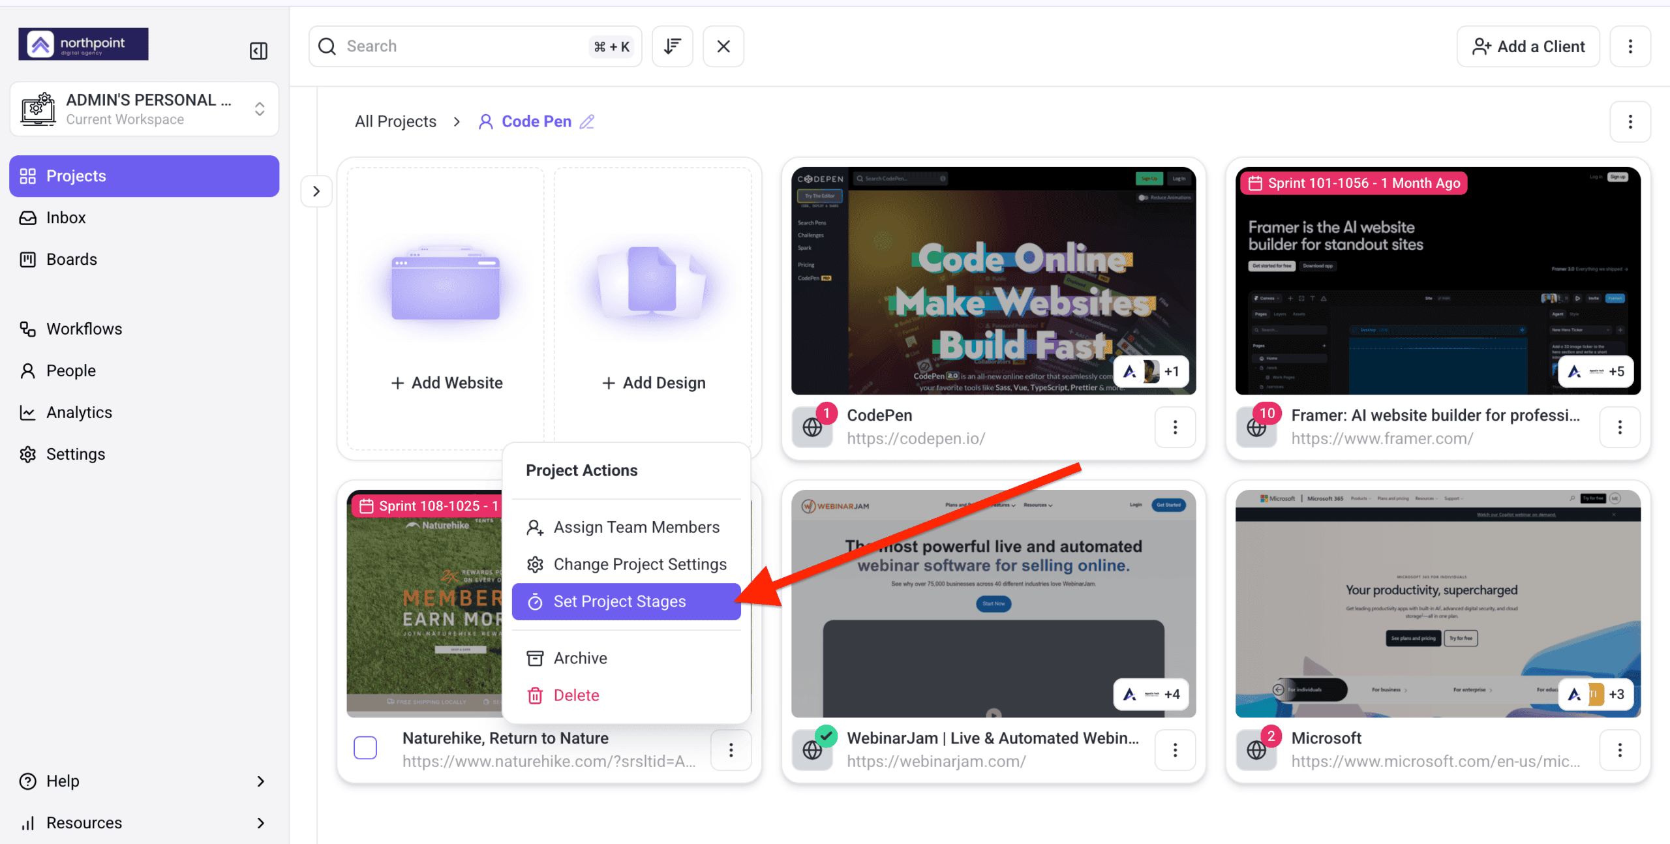Open the Microsoft URL link
The image size is (1670, 844).
click(x=1436, y=761)
